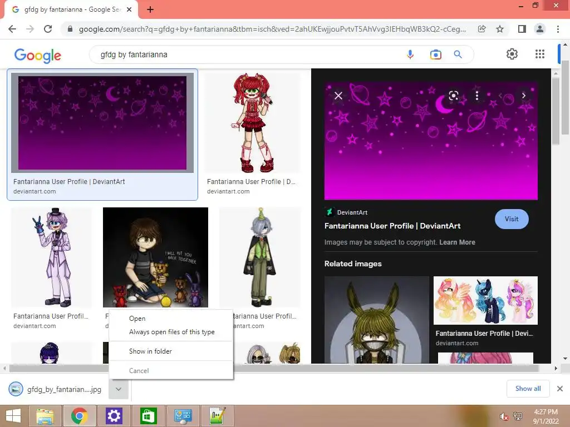Go back using the browser back arrow
Image resolution: width=570 pixels, height=427 pixels.
coord(12,29)
